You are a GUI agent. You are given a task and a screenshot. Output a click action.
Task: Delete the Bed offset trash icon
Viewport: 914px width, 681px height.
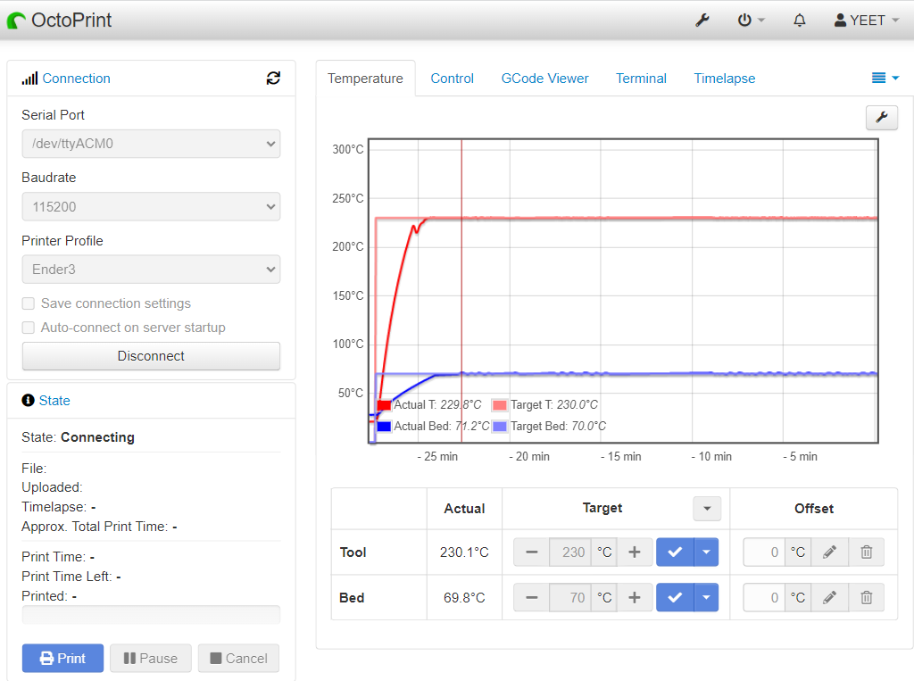[x=866, y=597]
